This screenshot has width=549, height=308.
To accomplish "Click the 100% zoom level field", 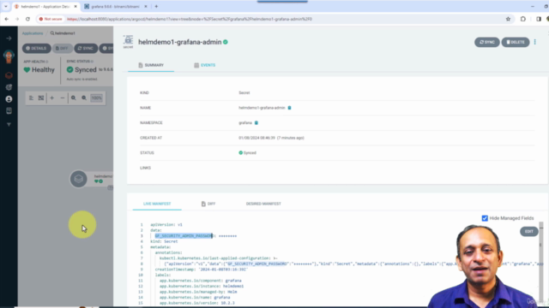I will [x=96, y=98].
